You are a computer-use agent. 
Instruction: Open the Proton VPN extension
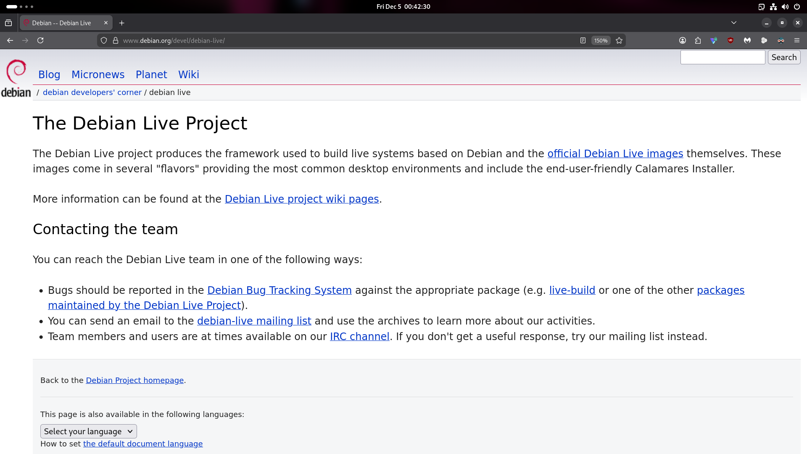coord(714,40)
